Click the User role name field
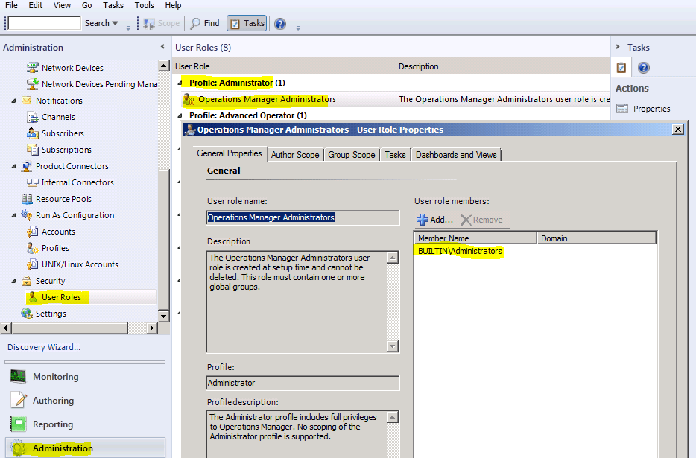Screen dimensions: 696x458 pyautogui.click(x=303, y=217)
